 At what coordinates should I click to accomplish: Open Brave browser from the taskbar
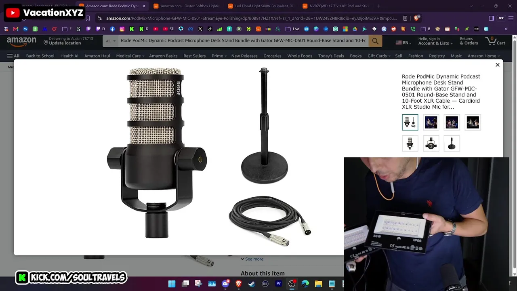coord(238,284)
